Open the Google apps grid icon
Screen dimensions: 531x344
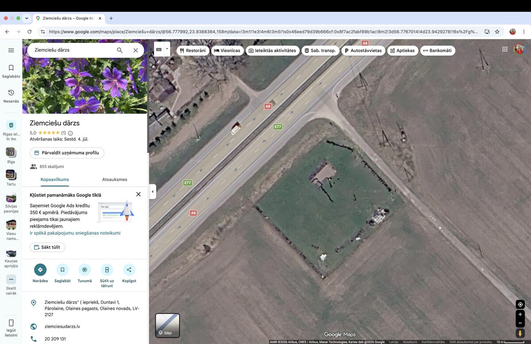click(x=505, y=49)
